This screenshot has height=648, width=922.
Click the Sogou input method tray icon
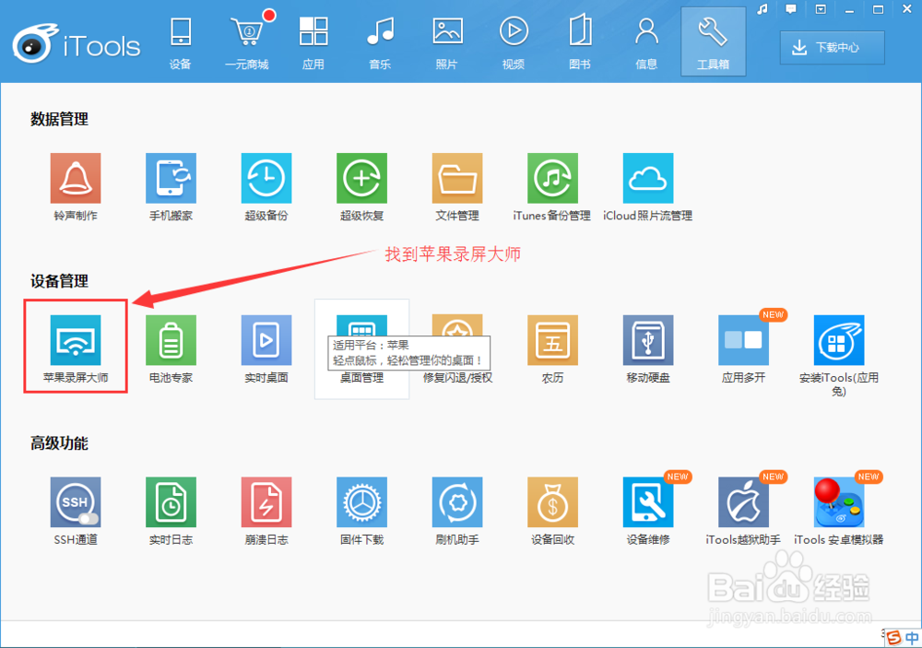pos(893,638)
